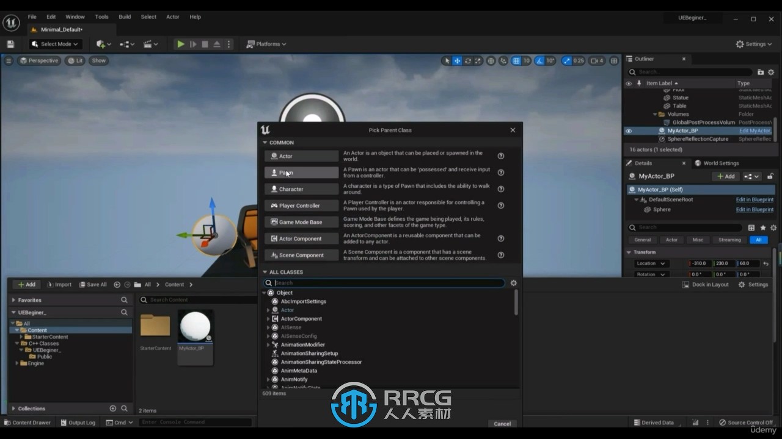Click the Eject button in the toolbar

[x=216, y=44]
